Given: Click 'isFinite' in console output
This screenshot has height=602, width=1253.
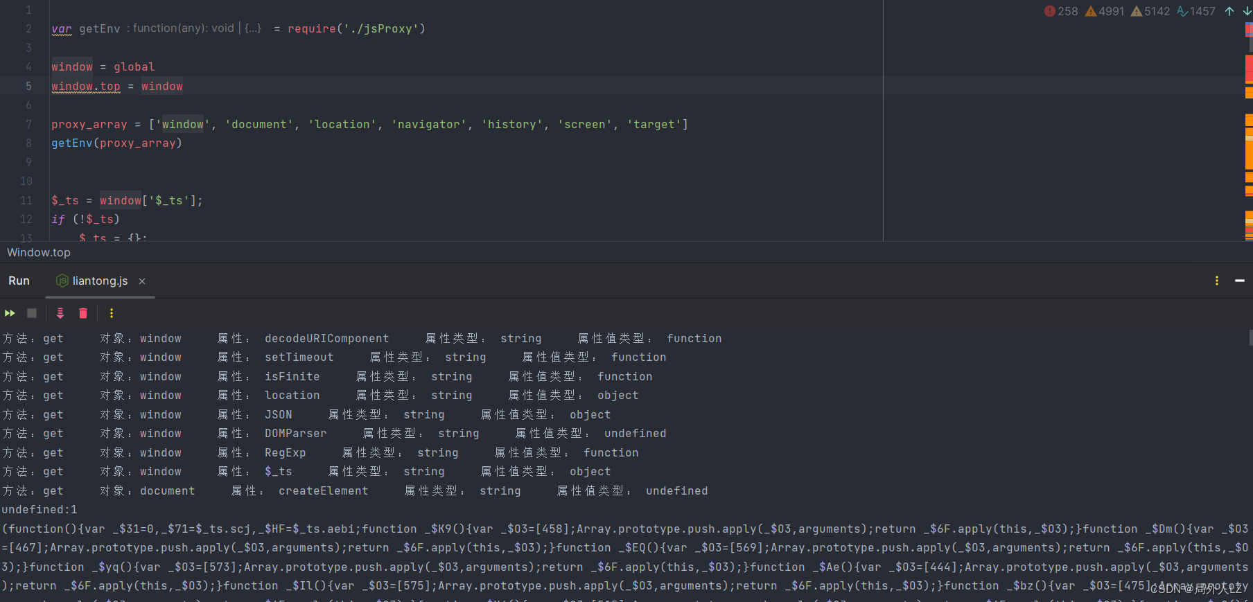Looking at the screenshot, I should tap(292, 376).
